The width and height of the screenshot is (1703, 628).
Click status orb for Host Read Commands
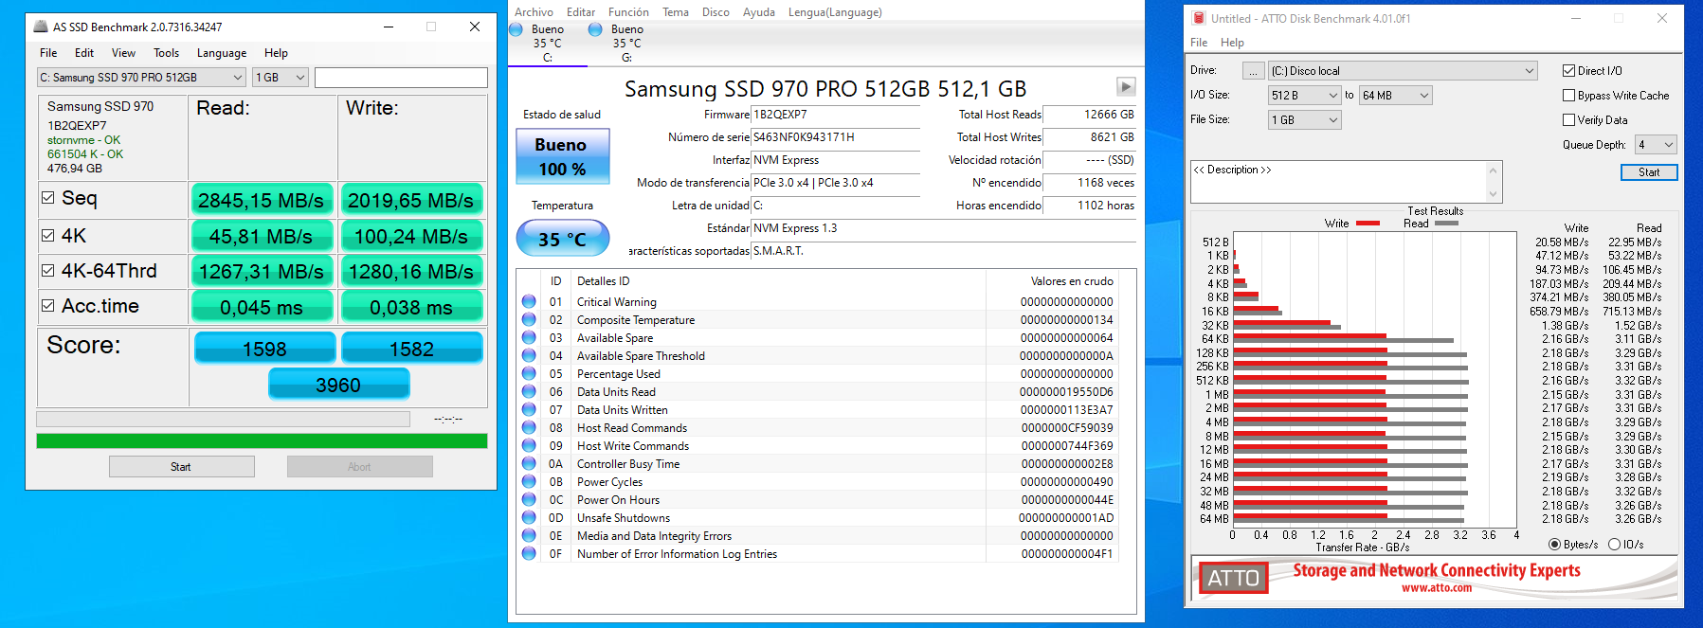pos(529,427)
